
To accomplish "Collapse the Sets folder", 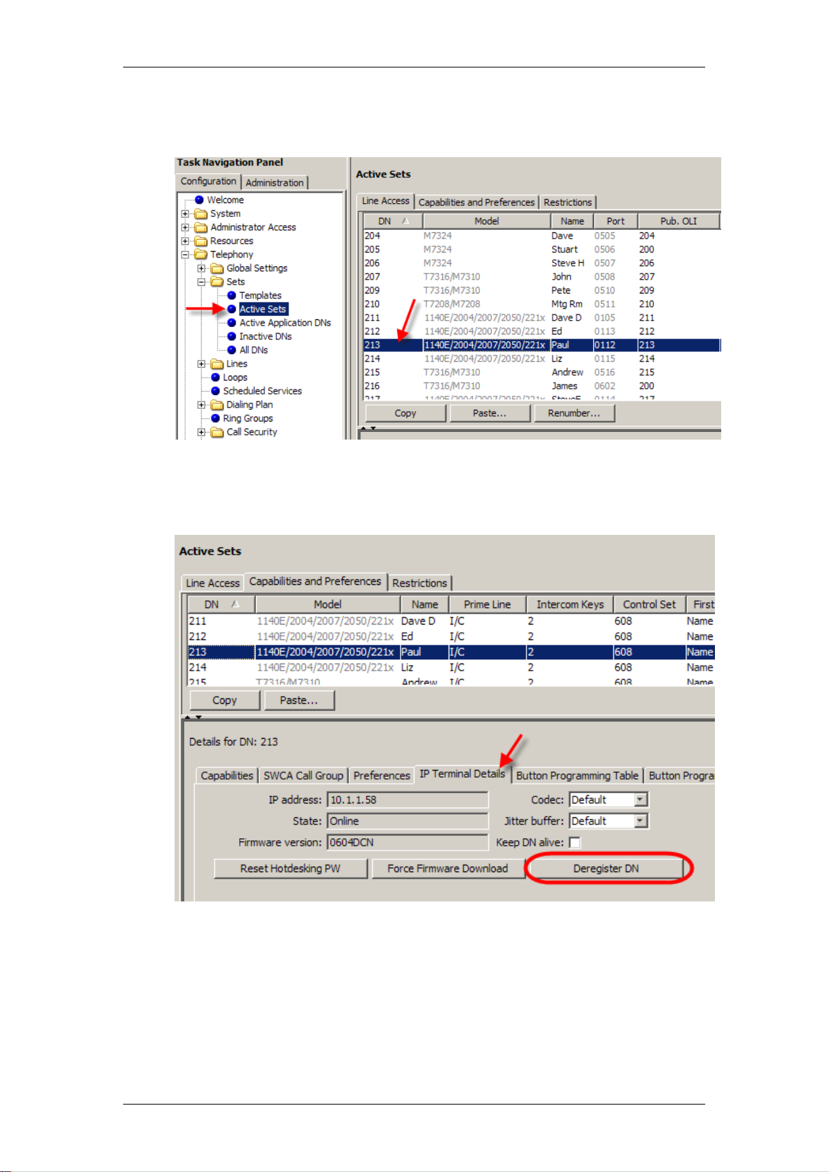I will pos(201,282).
